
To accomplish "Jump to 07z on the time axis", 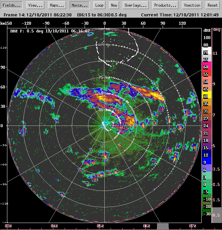I will (x=192, y=226).
